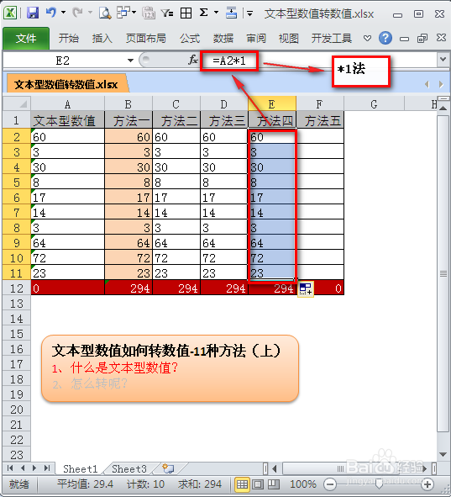Undo the last action
Image resolution: width=451 pixels, height=497 pixels.
click(50, 13)
